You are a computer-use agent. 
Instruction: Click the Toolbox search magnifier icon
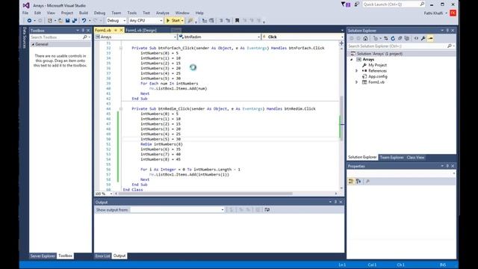(x=84, y=37)
